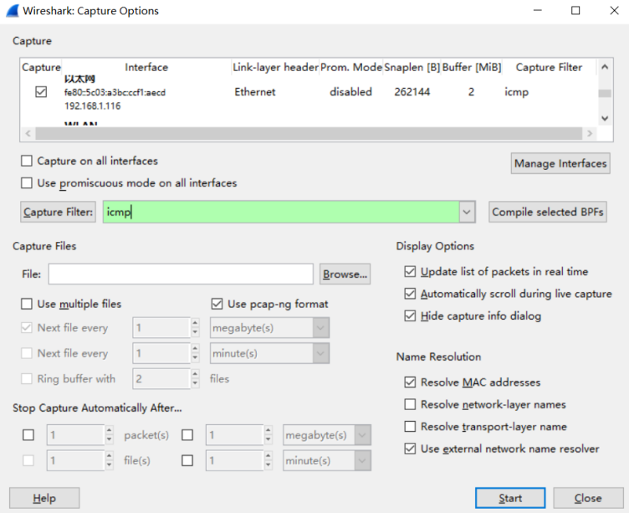Click the Link-layer header column header
Viewport: 629px width, 513px height.
point(275,67)
